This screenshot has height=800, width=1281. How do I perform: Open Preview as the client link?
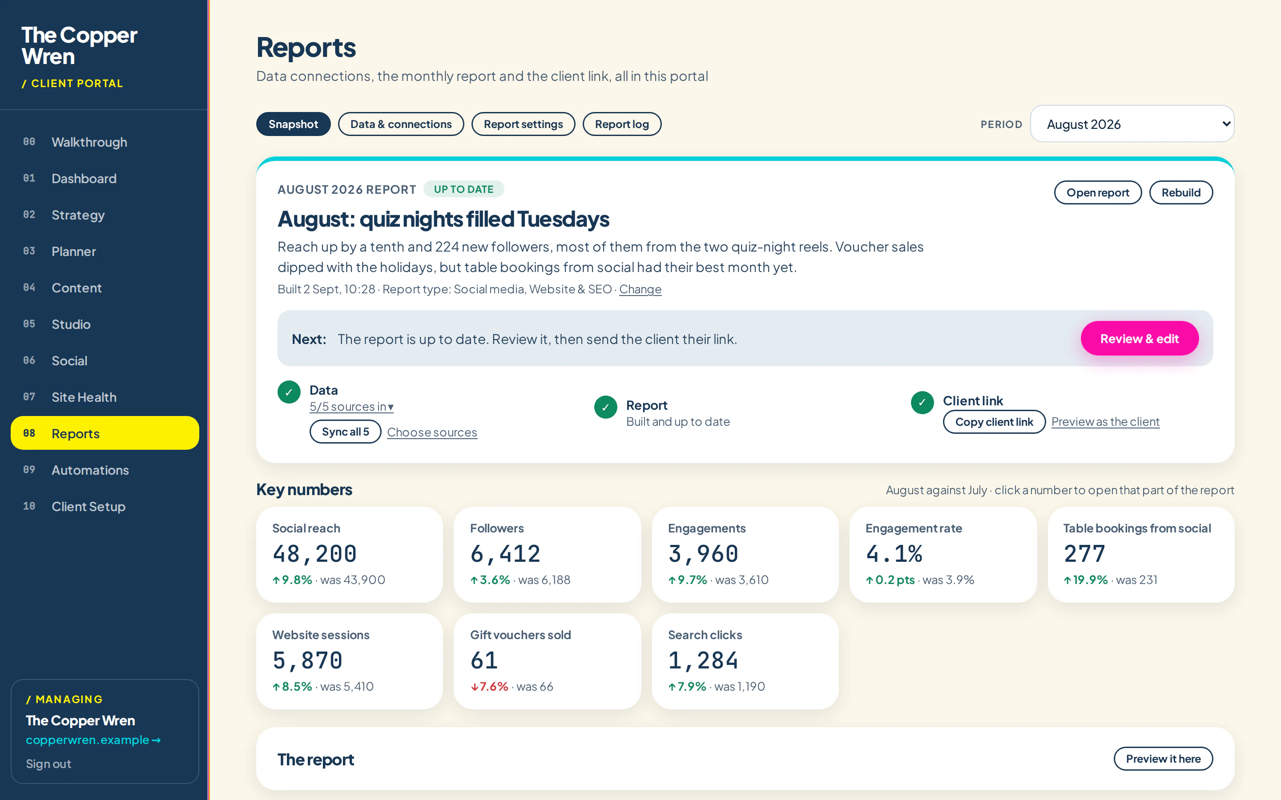tap(1105, 422)
